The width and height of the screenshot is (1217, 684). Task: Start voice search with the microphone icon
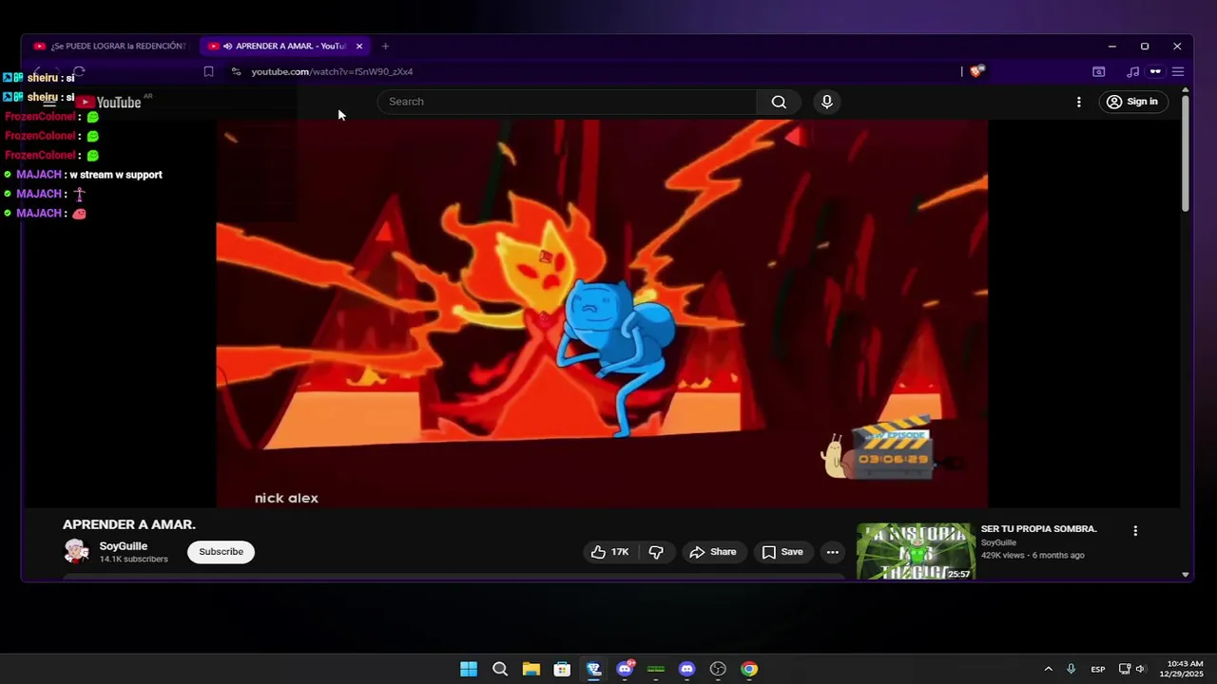[x=827, y=102]
